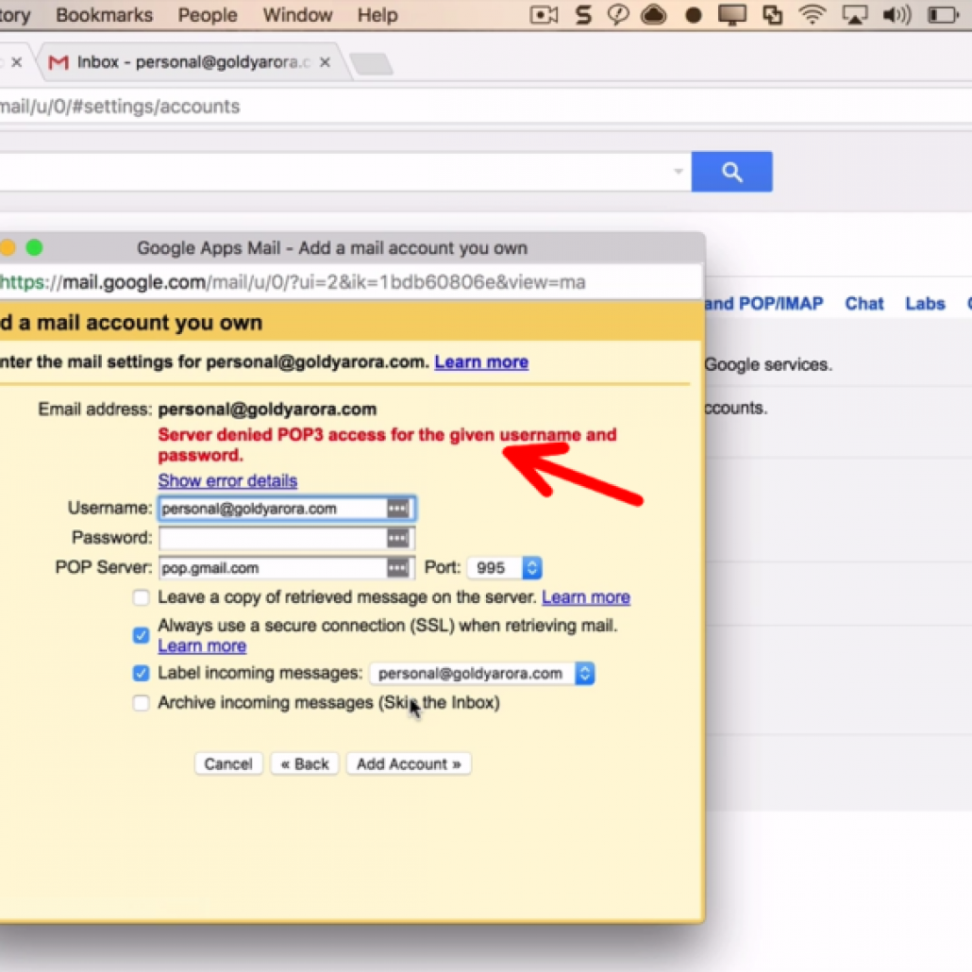Open the Bookmarks menu
The height and width of the screenshot is (972, 972).
pos(104,15)
